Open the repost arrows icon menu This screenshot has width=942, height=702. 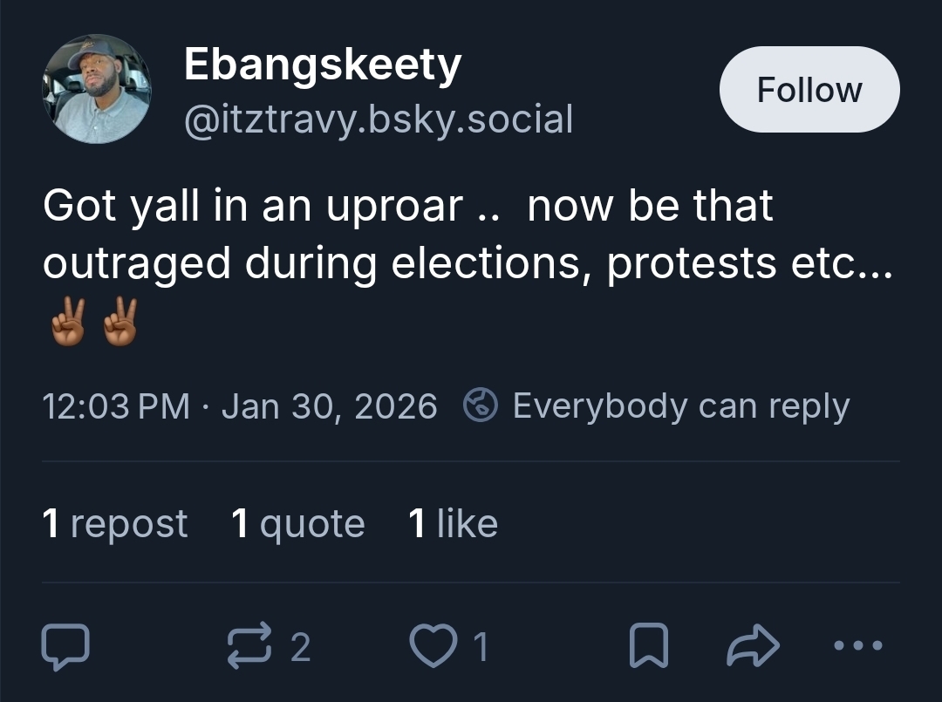point(249,646)
